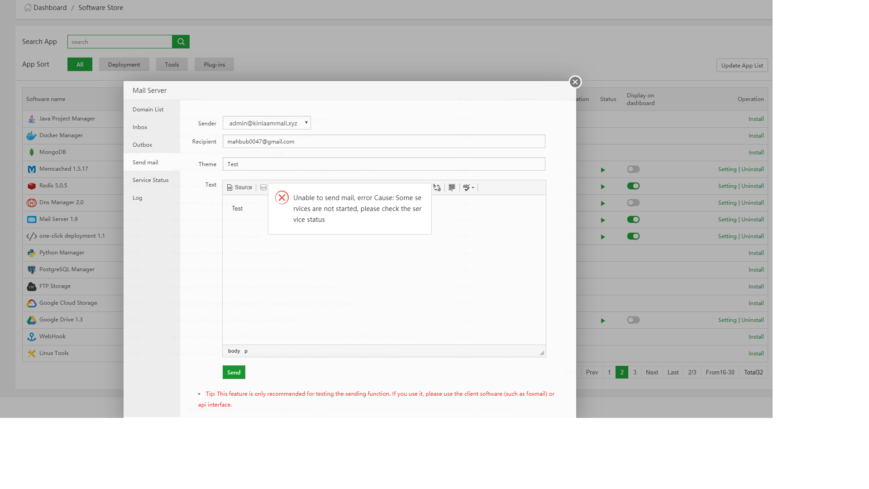Click the Save icon in editor toolbar
869x489 pixels.
coord(263,187)
